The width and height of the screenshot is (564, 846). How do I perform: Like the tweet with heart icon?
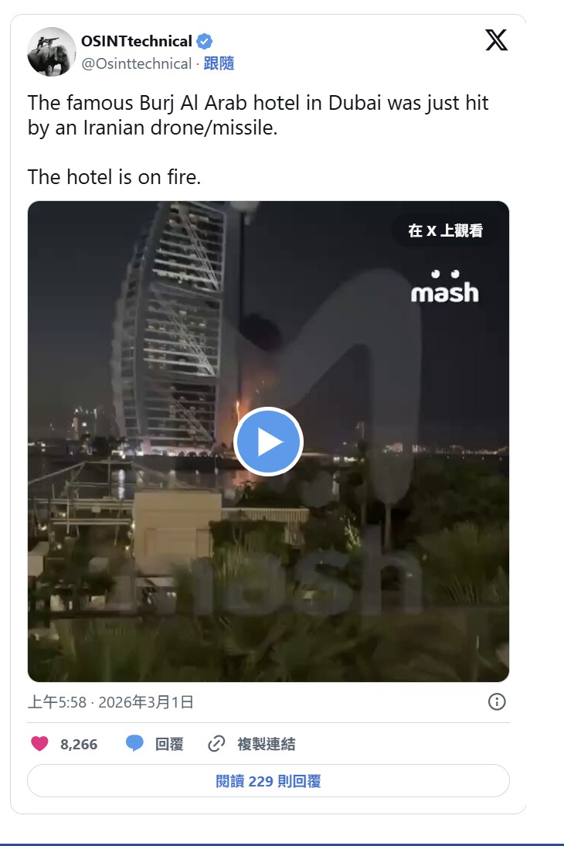coord(39,743)
